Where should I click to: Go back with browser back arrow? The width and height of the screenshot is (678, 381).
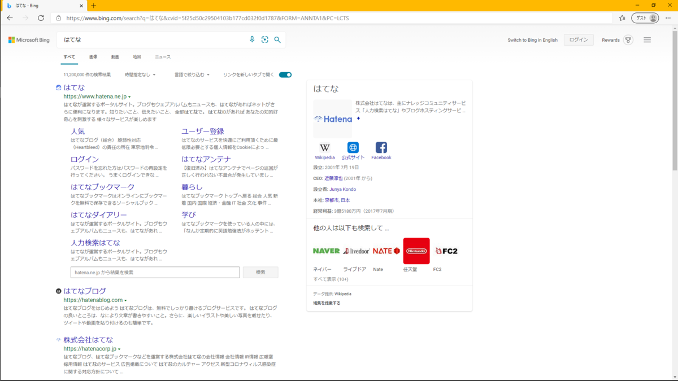pos(10,18)
